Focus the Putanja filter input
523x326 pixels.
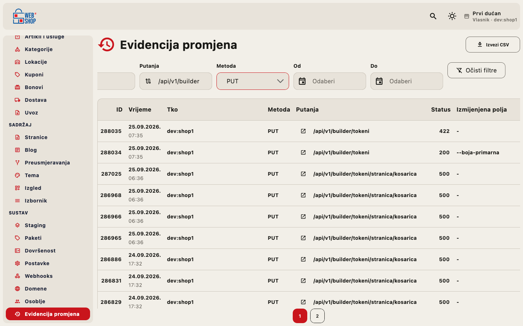(176, 81)
